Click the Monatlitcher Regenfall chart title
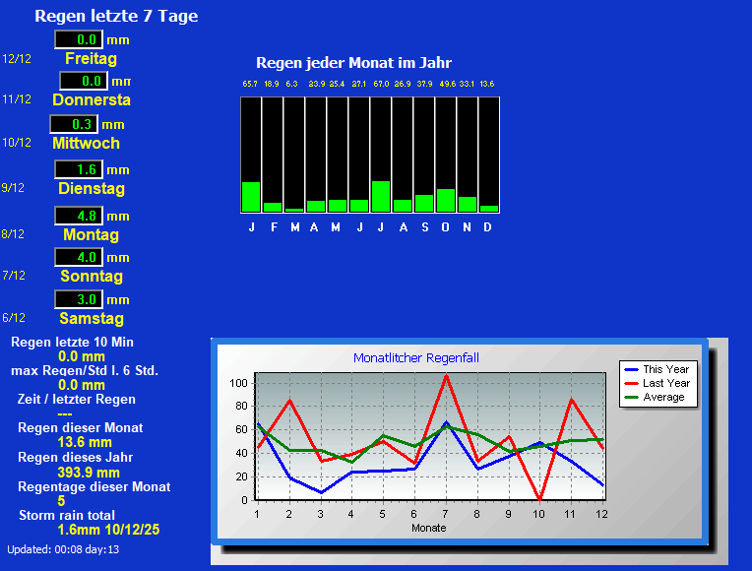This screenshot has height=571, width=752. tap(416, 358)
